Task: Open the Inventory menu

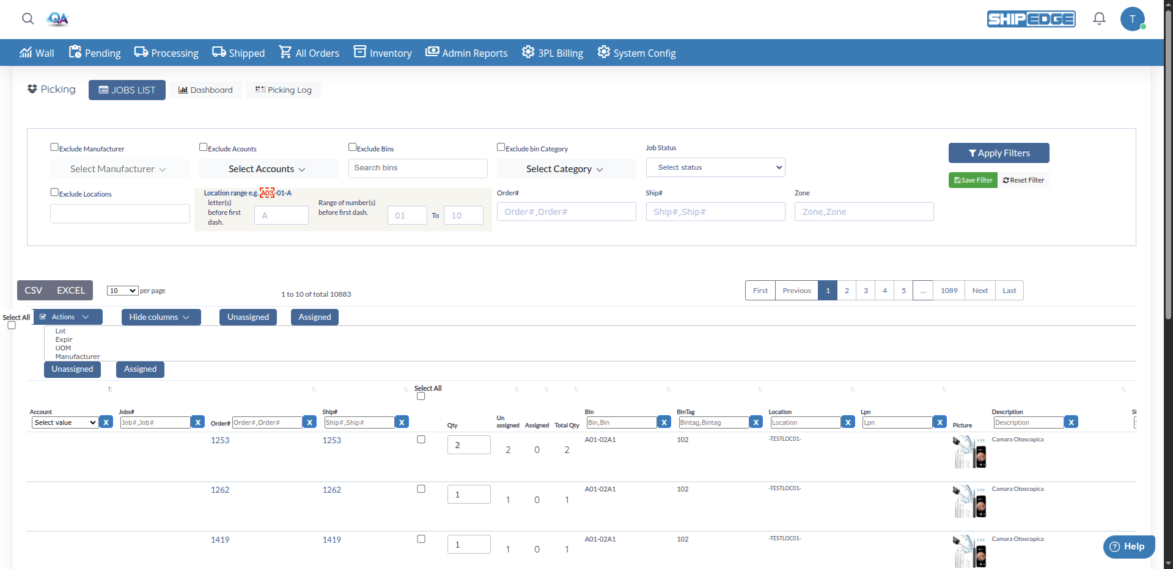Action: (383, 53)
